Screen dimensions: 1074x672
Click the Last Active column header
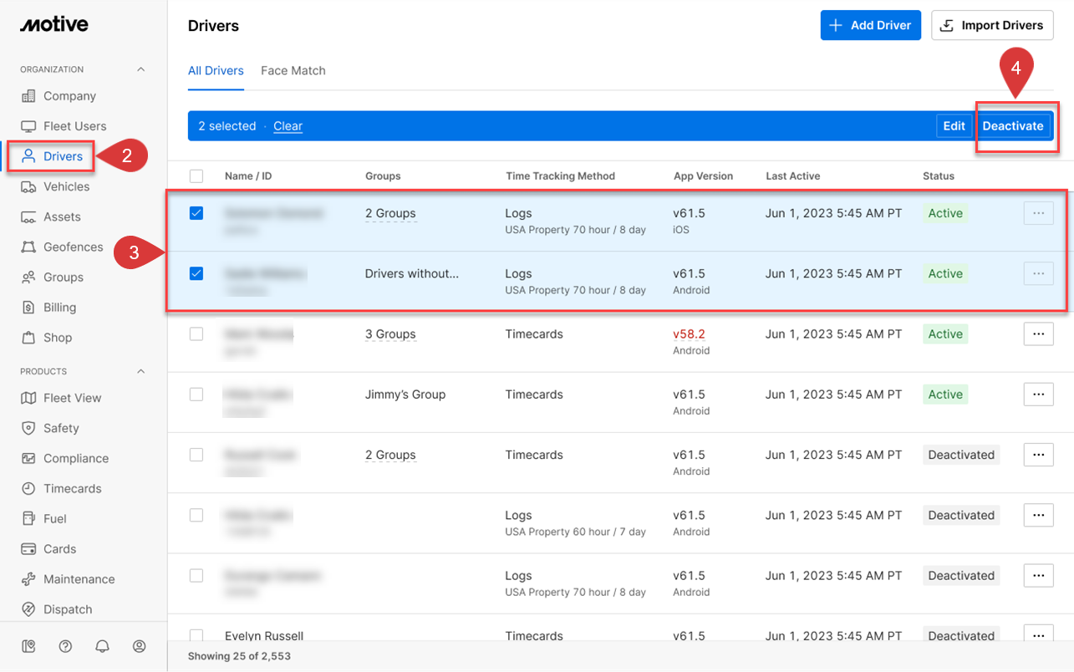(792, 176)
